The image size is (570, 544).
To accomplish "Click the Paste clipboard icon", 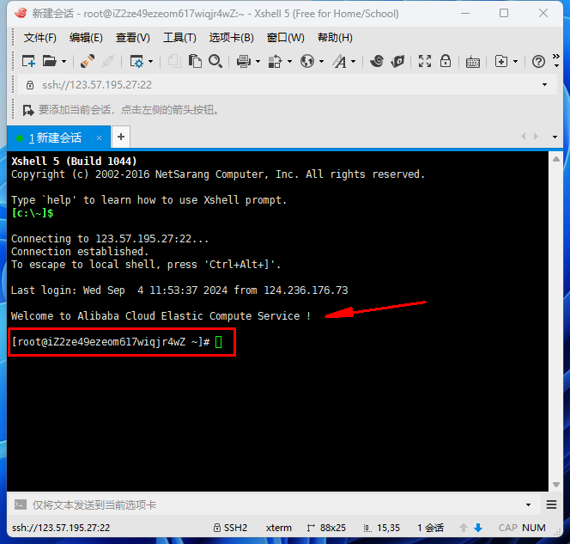I will coord(195,61).
